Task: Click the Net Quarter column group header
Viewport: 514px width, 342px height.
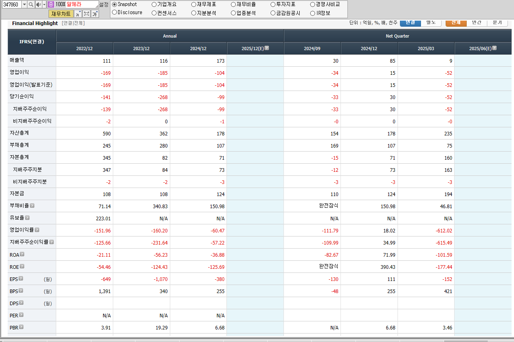Action: coord(398,36)
